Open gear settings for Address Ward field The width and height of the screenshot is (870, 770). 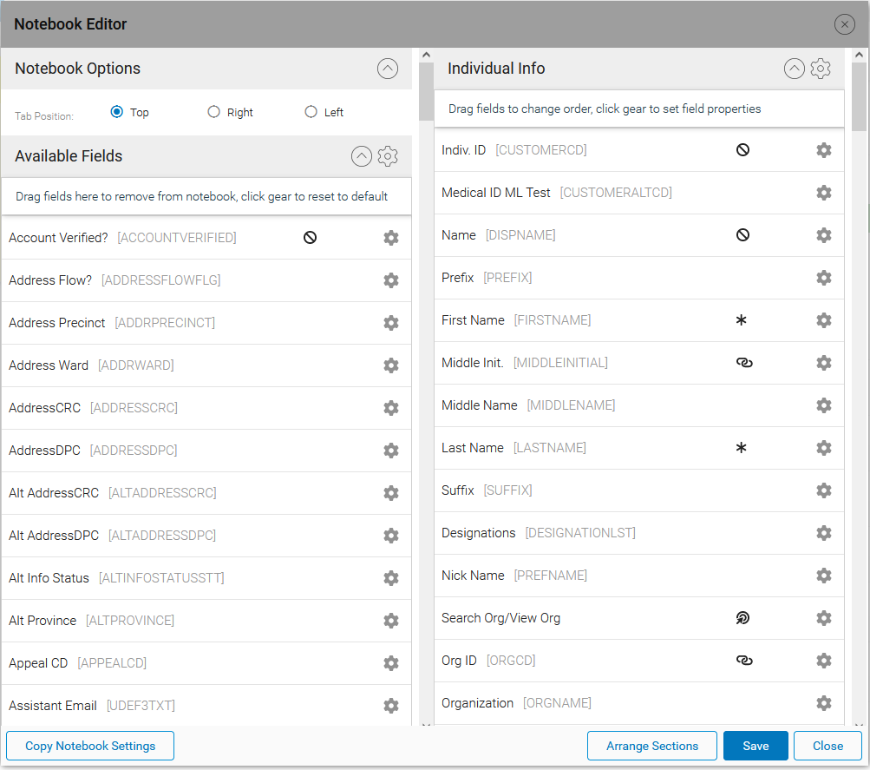point(391,365)
